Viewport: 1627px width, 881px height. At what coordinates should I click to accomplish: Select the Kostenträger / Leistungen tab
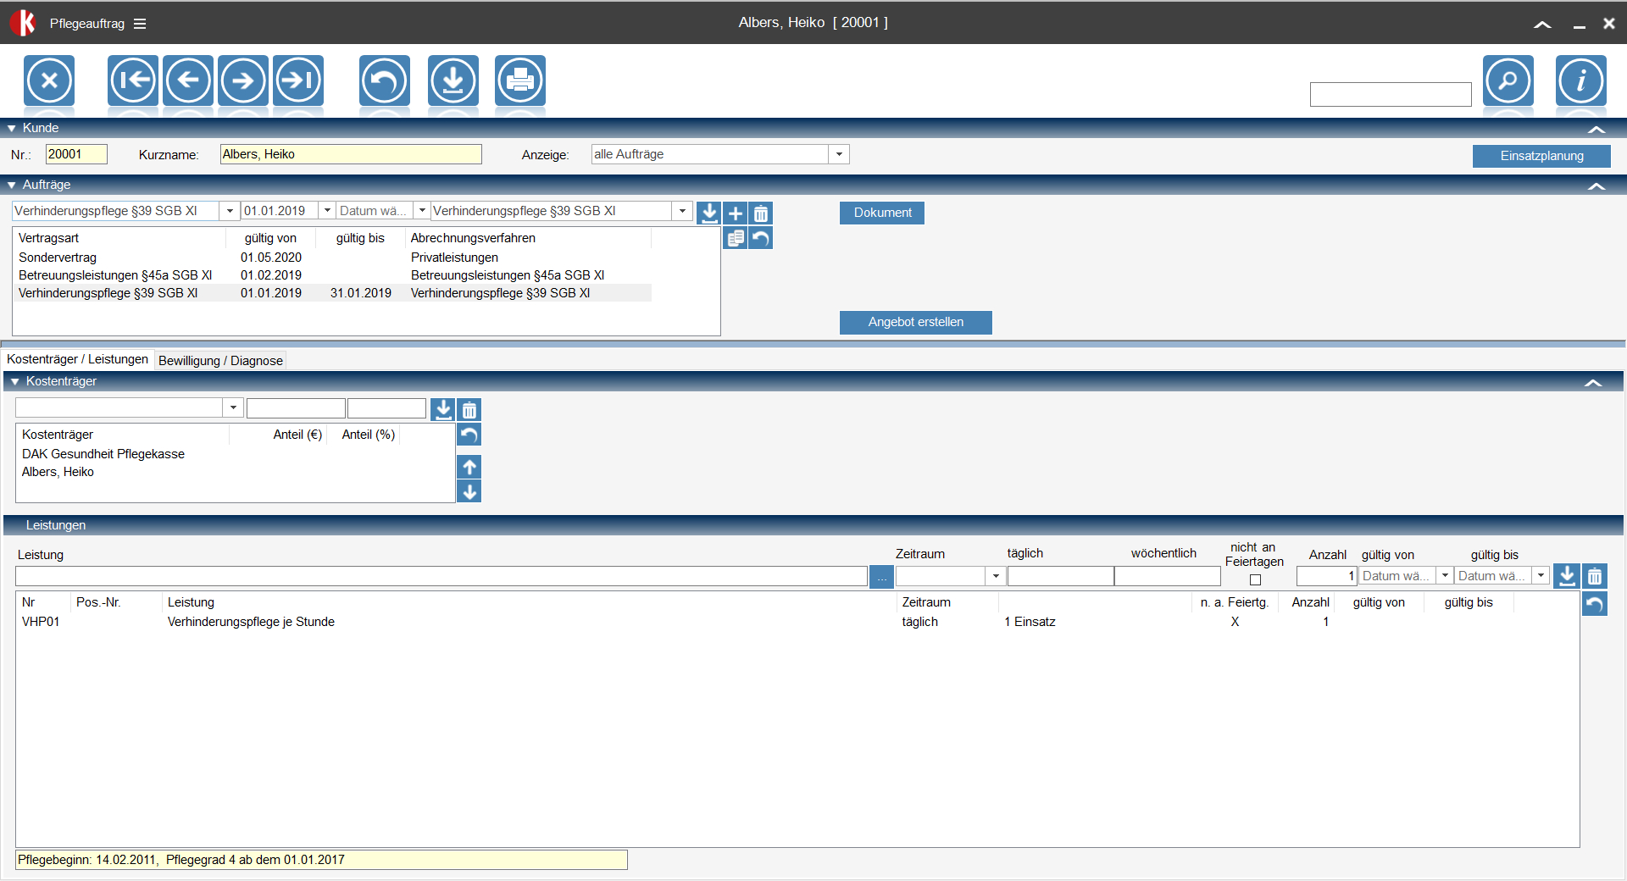78,359
